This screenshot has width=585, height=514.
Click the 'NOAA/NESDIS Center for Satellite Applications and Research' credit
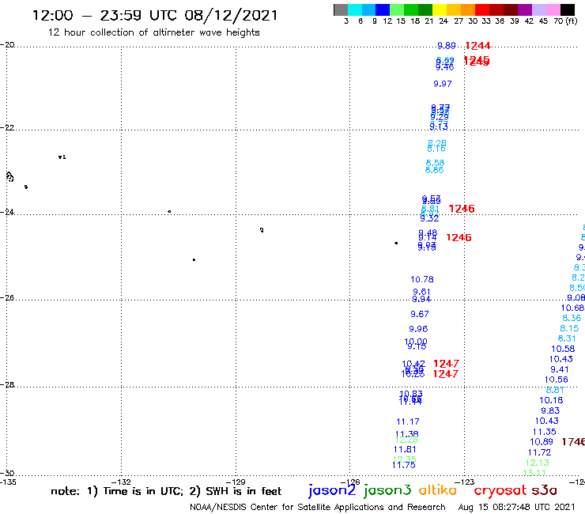[x=318, y=508]
